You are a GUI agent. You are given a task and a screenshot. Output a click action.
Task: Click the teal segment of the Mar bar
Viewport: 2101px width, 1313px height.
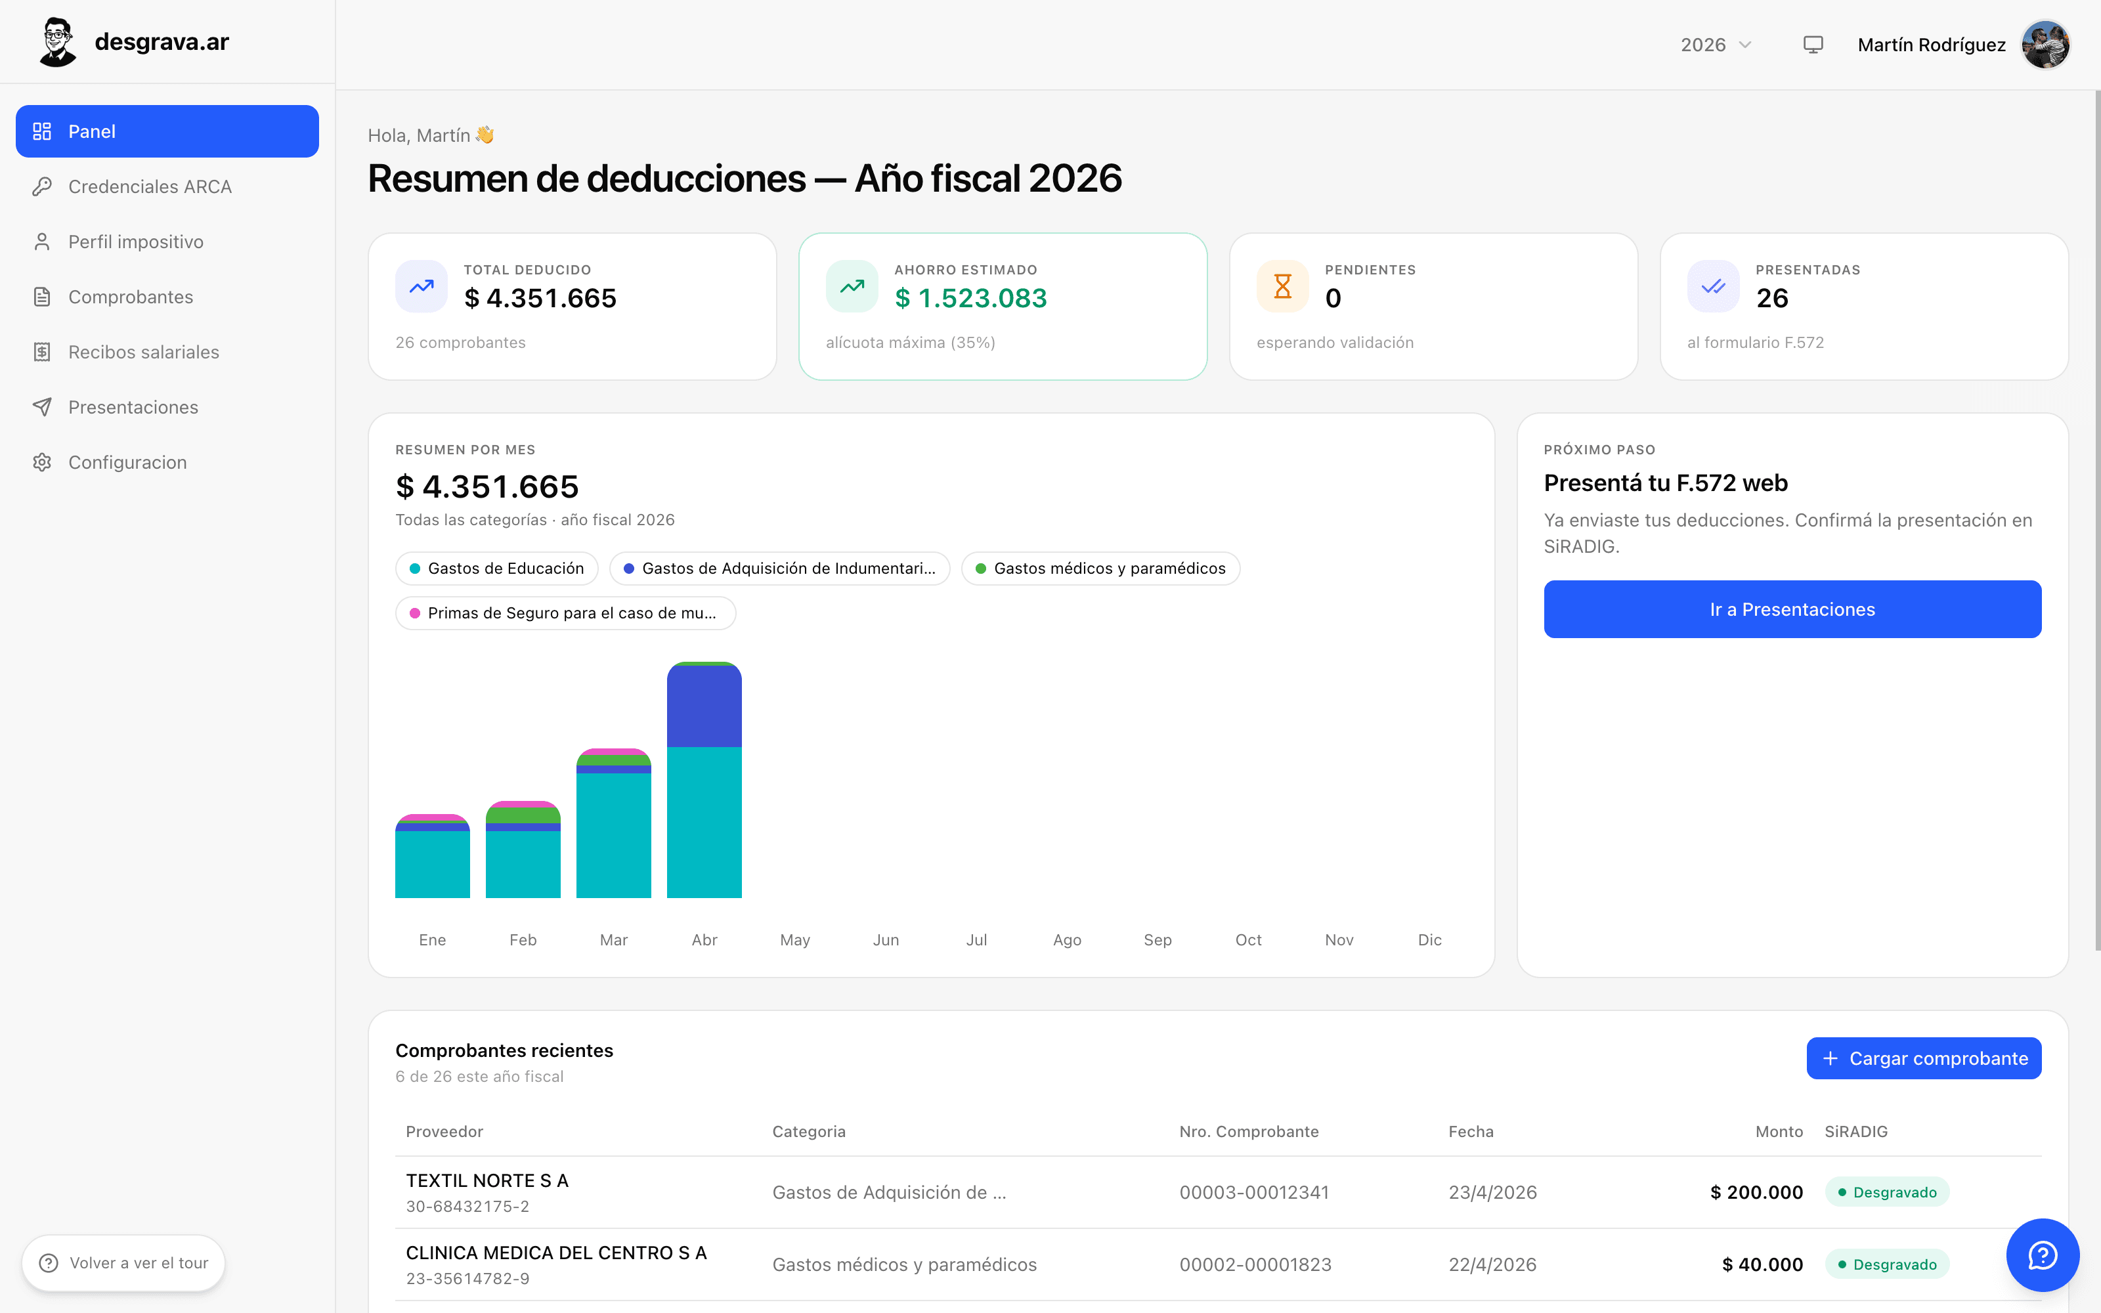click(614, 835)
